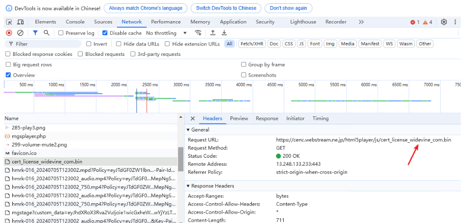Viewport: 467px width, 223px height.
Task: Open the error count indicator
Action: point(415,22)
